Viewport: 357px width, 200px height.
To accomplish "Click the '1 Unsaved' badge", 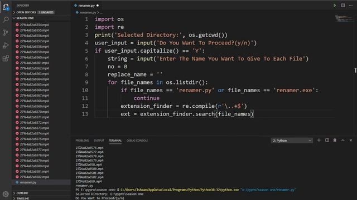I will point(46,12).
